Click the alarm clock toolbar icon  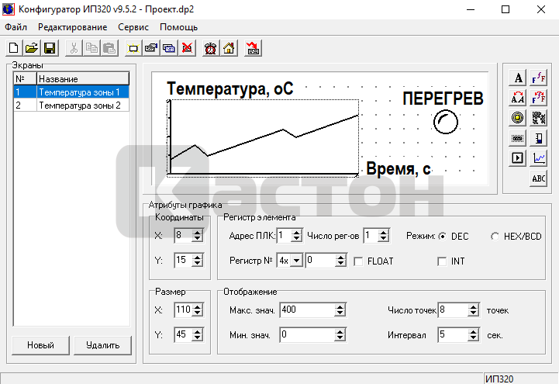click(x=210, y=48)
